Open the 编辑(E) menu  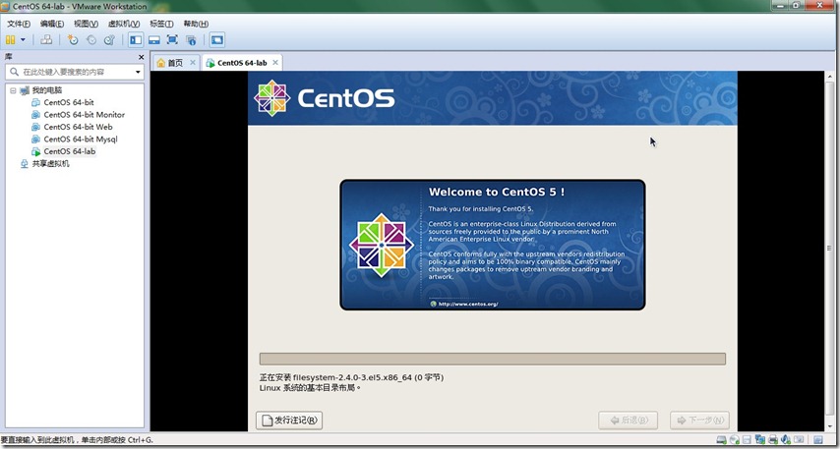52,24
